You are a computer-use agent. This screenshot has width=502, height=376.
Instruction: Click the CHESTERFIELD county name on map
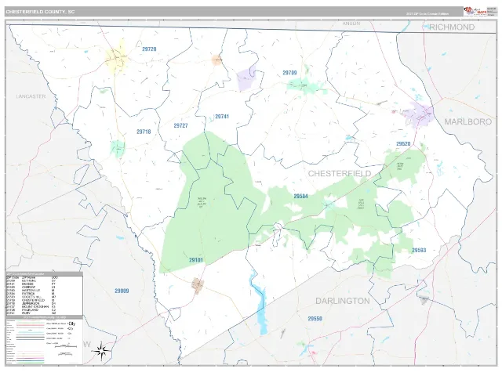(340, 174)
